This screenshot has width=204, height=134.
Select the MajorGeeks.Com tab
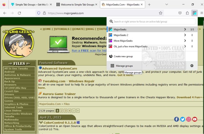(122, 5)
